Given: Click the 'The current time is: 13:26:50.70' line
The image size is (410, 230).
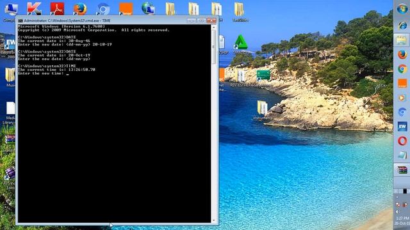Looking at the screenshot, I should pyautogui.click(x=56, y=70).
